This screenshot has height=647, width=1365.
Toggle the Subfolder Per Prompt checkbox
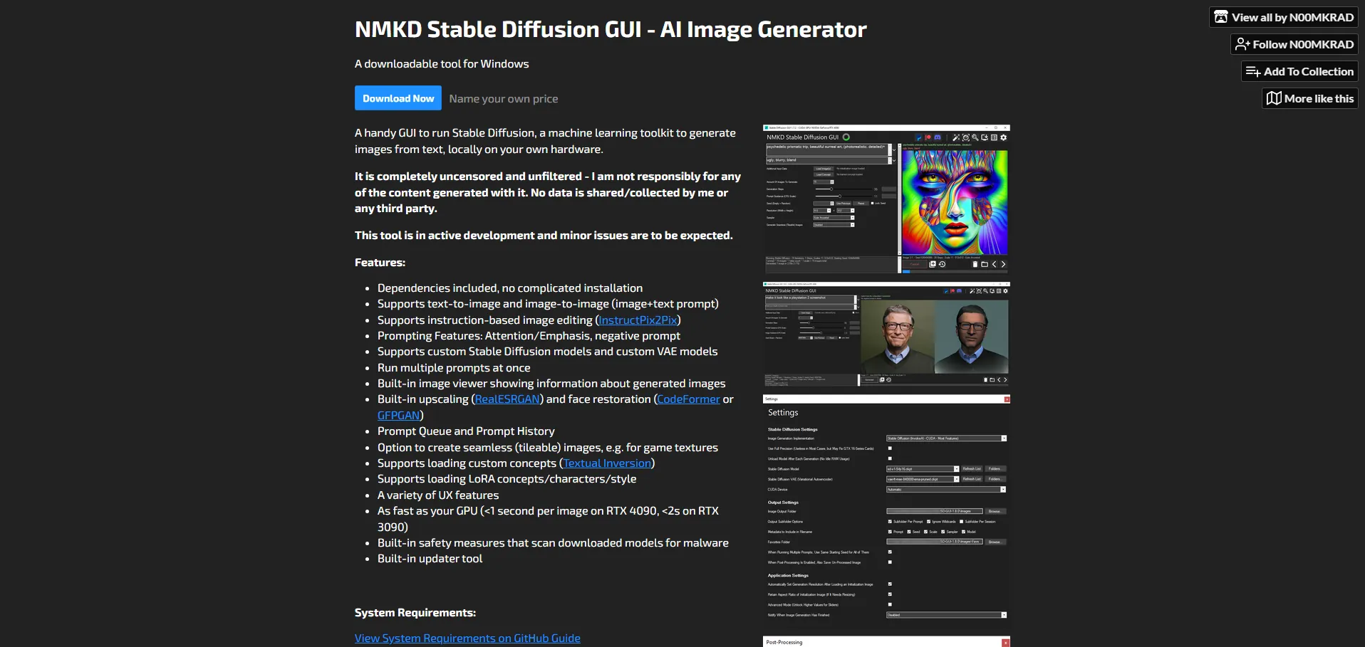pyautogui.click(x=890, y=522)
